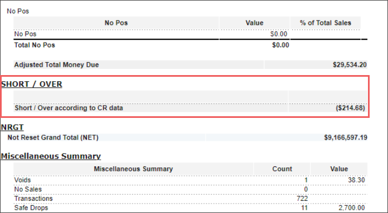The width and height of the screenshot is (388, 213).
Task: Click the No Pos column header
Action: (x=116, y=23)
